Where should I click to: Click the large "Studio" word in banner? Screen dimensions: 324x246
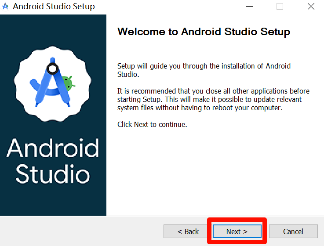point(53,174)
